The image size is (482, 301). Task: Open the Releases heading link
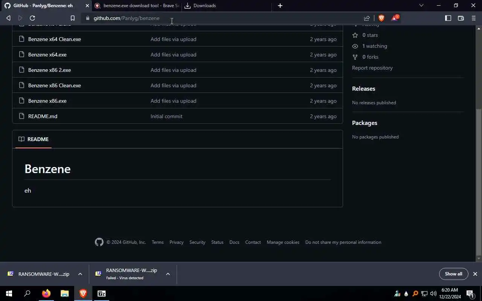[363, 89]
